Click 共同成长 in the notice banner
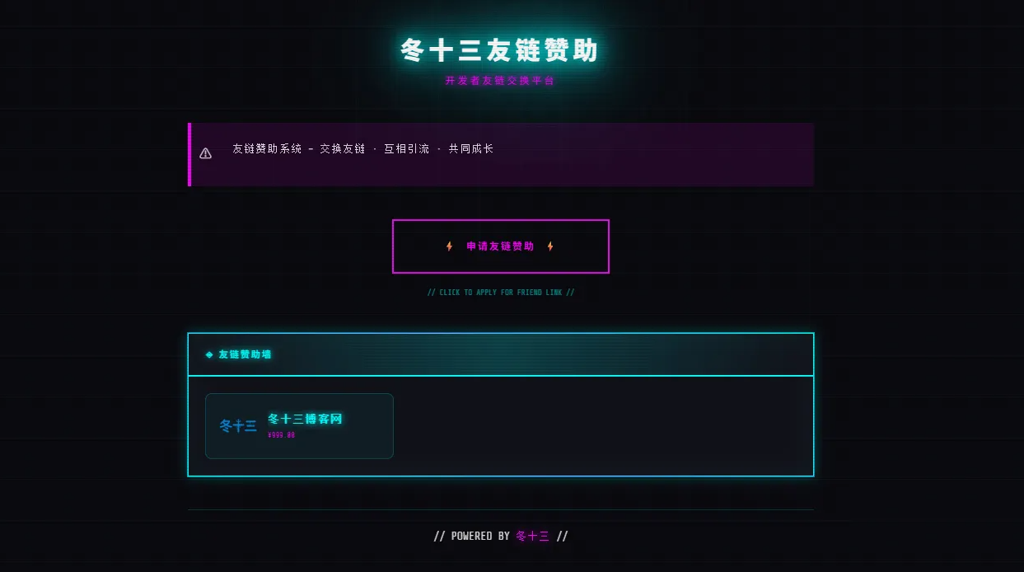1024x572 pixels. tap(471, 149)
